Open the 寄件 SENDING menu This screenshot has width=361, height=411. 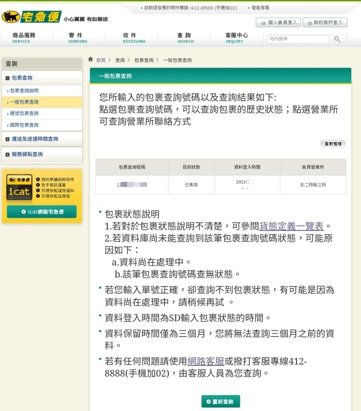coord(78,38)
